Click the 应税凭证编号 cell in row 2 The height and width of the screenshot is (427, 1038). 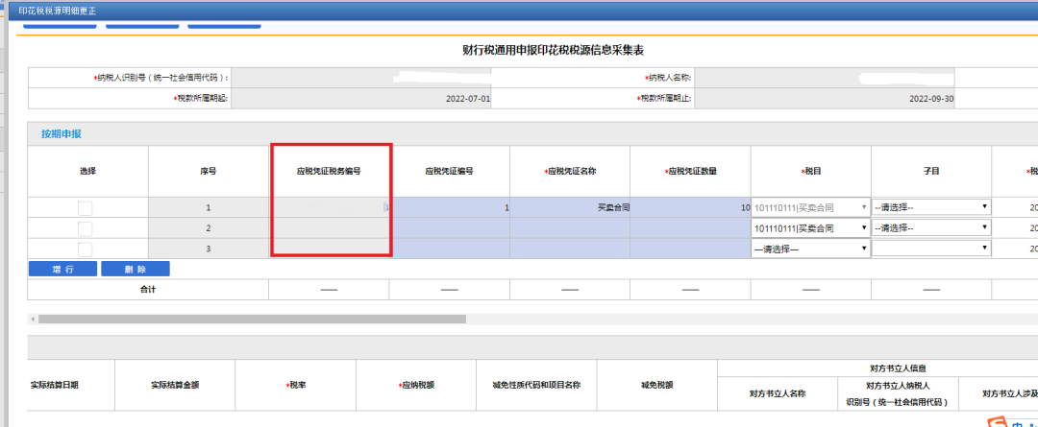pos(450,228)
